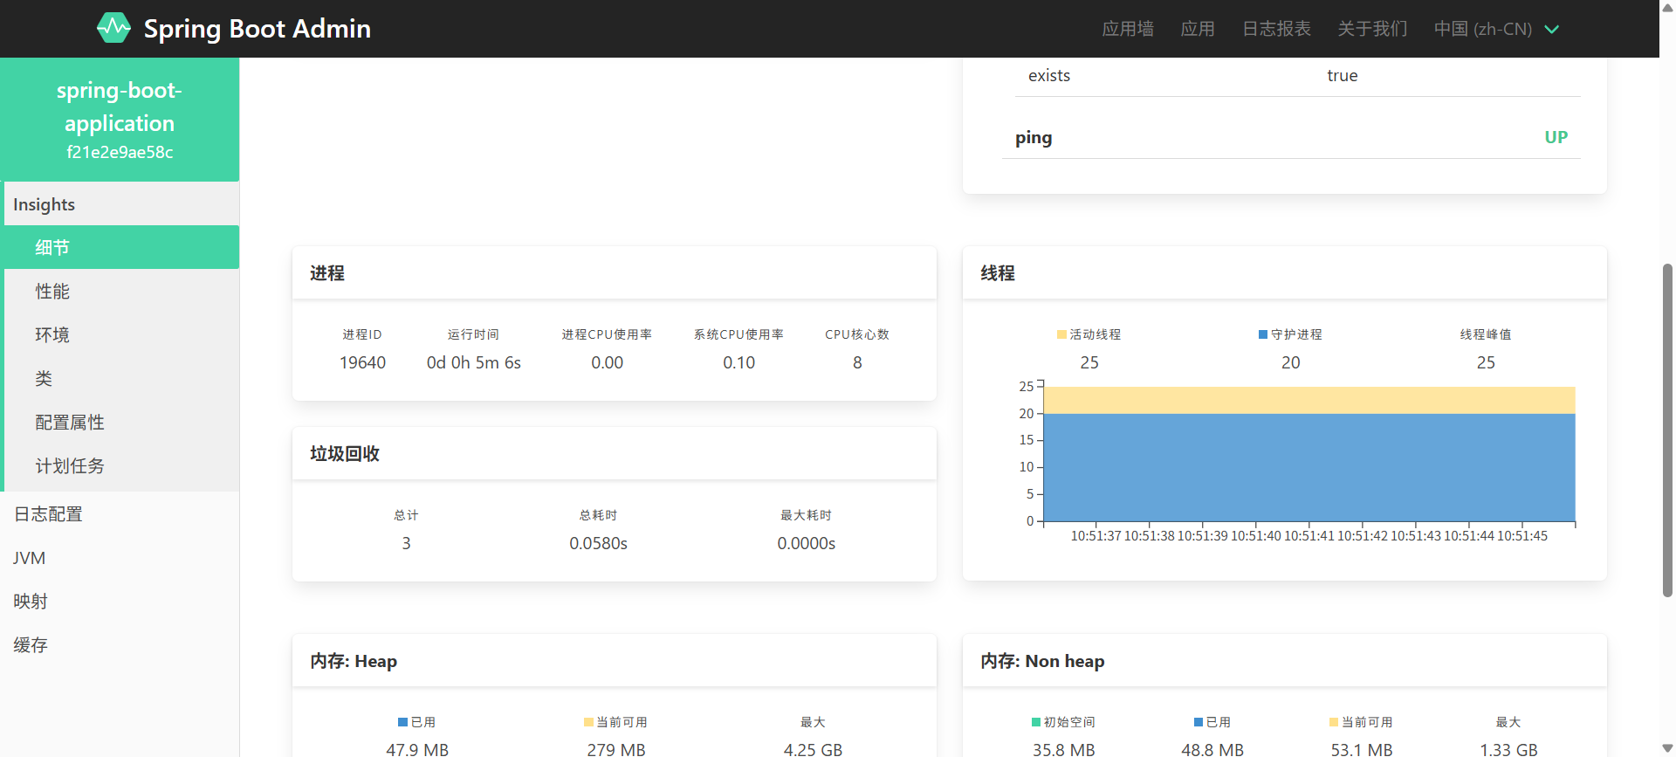Expand the 日志配置 sidebar section
The width and height of the screenshot is (1676, 757).
tap(120, 514)
